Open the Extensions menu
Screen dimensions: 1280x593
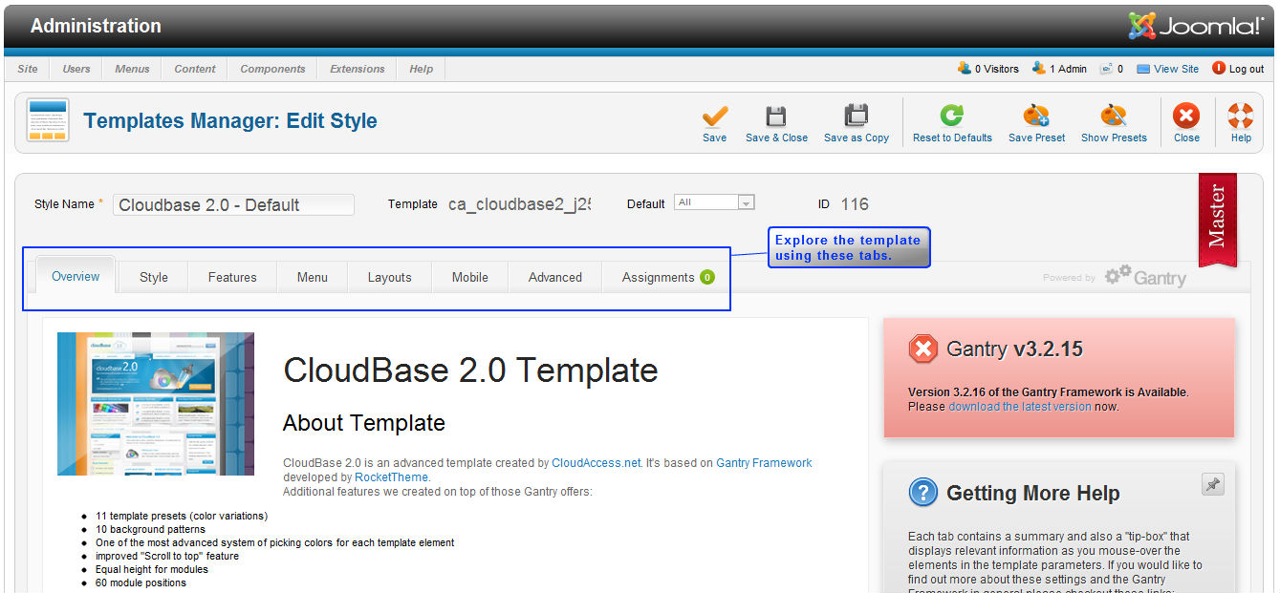pyautogui.click(x=358, y=69)
